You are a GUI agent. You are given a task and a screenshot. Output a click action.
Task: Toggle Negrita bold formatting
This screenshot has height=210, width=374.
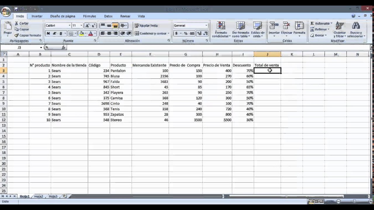click(x=48, y=34)
